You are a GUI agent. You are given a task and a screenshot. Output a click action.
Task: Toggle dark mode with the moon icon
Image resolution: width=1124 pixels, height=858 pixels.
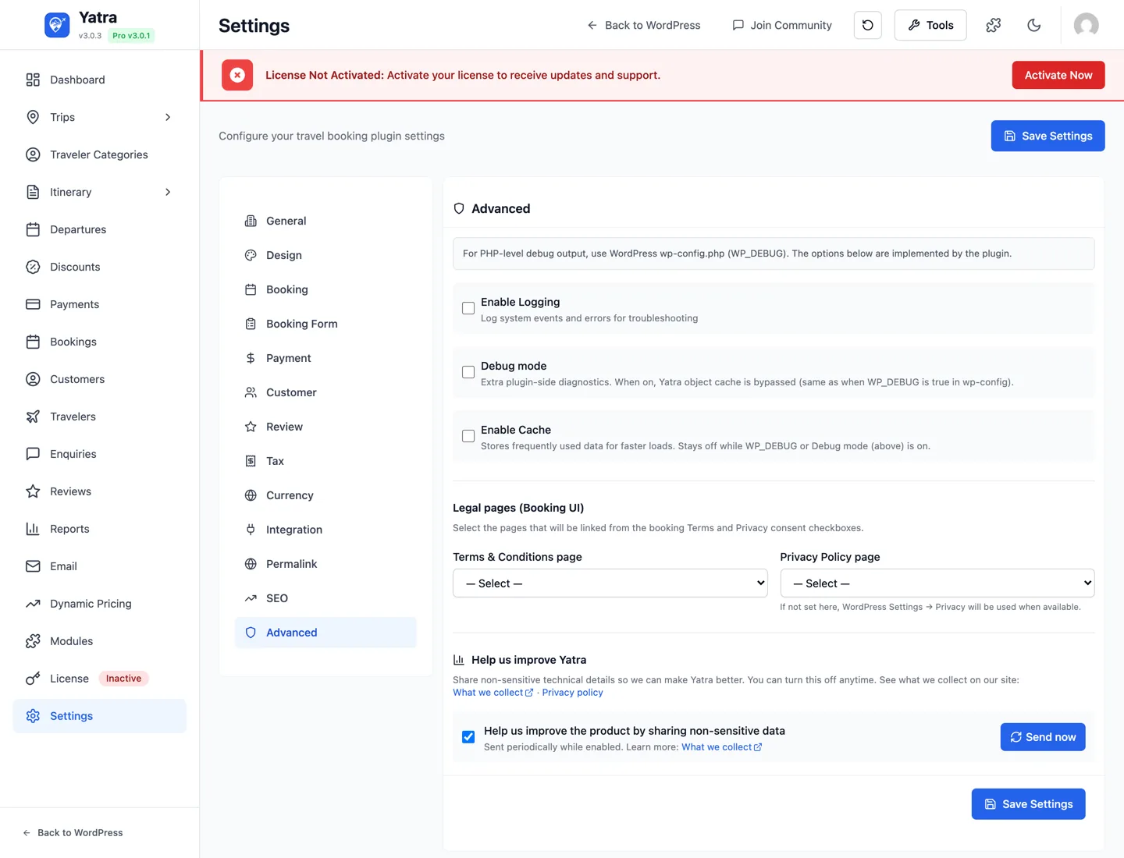pyautogui.click(x=1034, y=25)
